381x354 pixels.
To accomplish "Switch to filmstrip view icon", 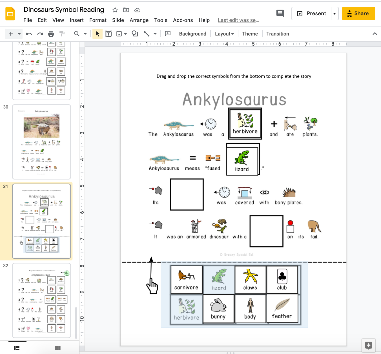I will coord(17,348).
